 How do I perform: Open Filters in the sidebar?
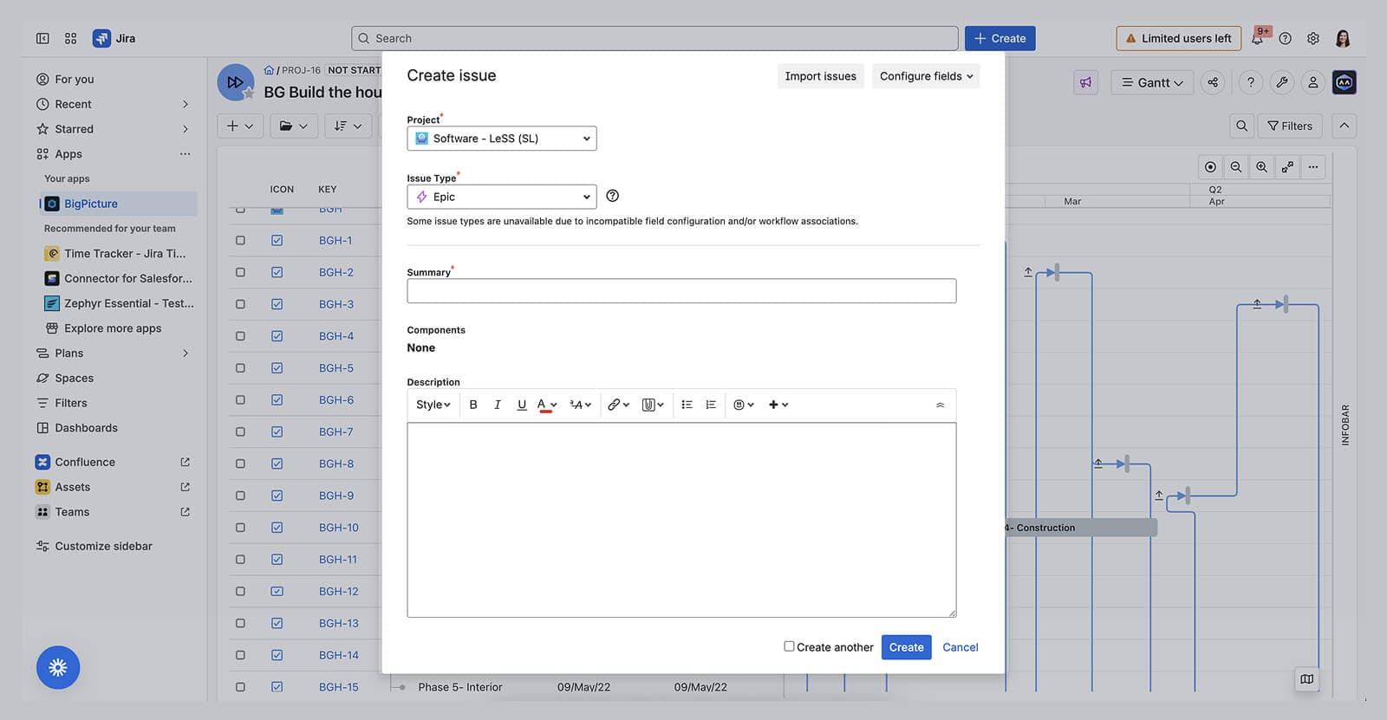click(115, 403)
